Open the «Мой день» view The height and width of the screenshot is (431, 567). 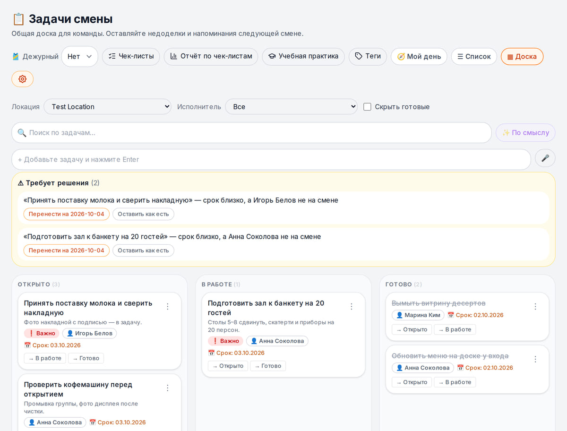[419, 56]
